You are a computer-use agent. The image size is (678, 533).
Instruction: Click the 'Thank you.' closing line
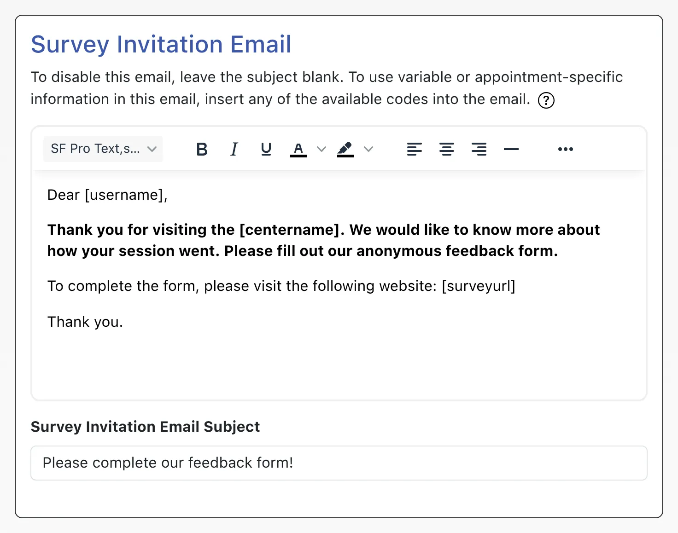pos(85,322)
